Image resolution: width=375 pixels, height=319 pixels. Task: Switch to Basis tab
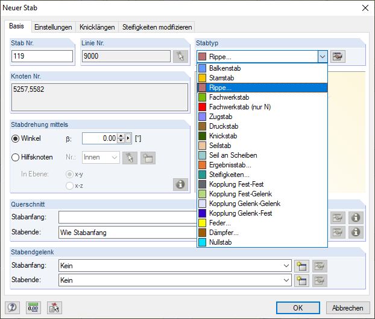pos(16,26)
